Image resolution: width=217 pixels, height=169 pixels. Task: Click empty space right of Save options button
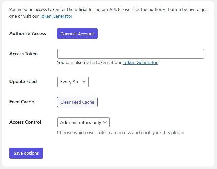(x=129, y=153)
